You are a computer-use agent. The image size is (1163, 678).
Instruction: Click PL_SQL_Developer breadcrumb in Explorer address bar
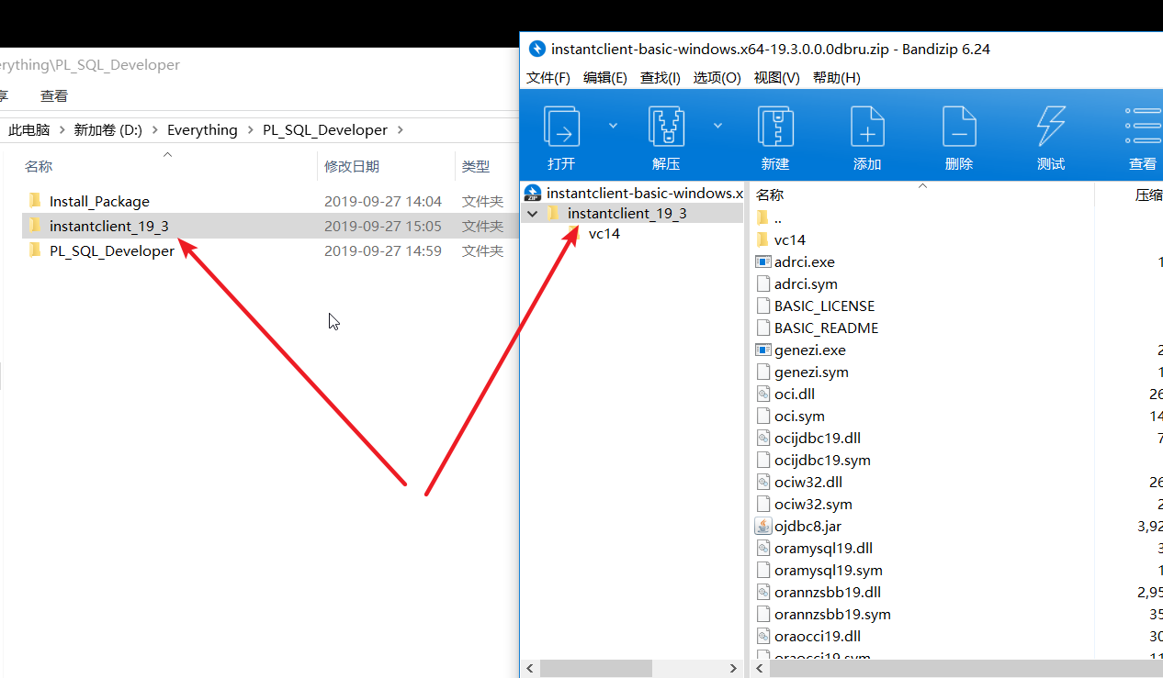pyautogui.click(x=325, y=129)
